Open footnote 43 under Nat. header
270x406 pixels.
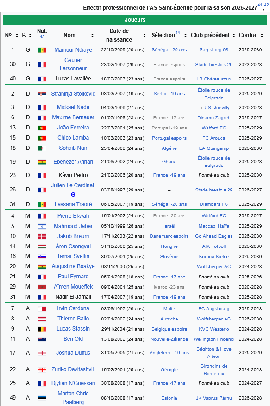(x=42, y=37)
